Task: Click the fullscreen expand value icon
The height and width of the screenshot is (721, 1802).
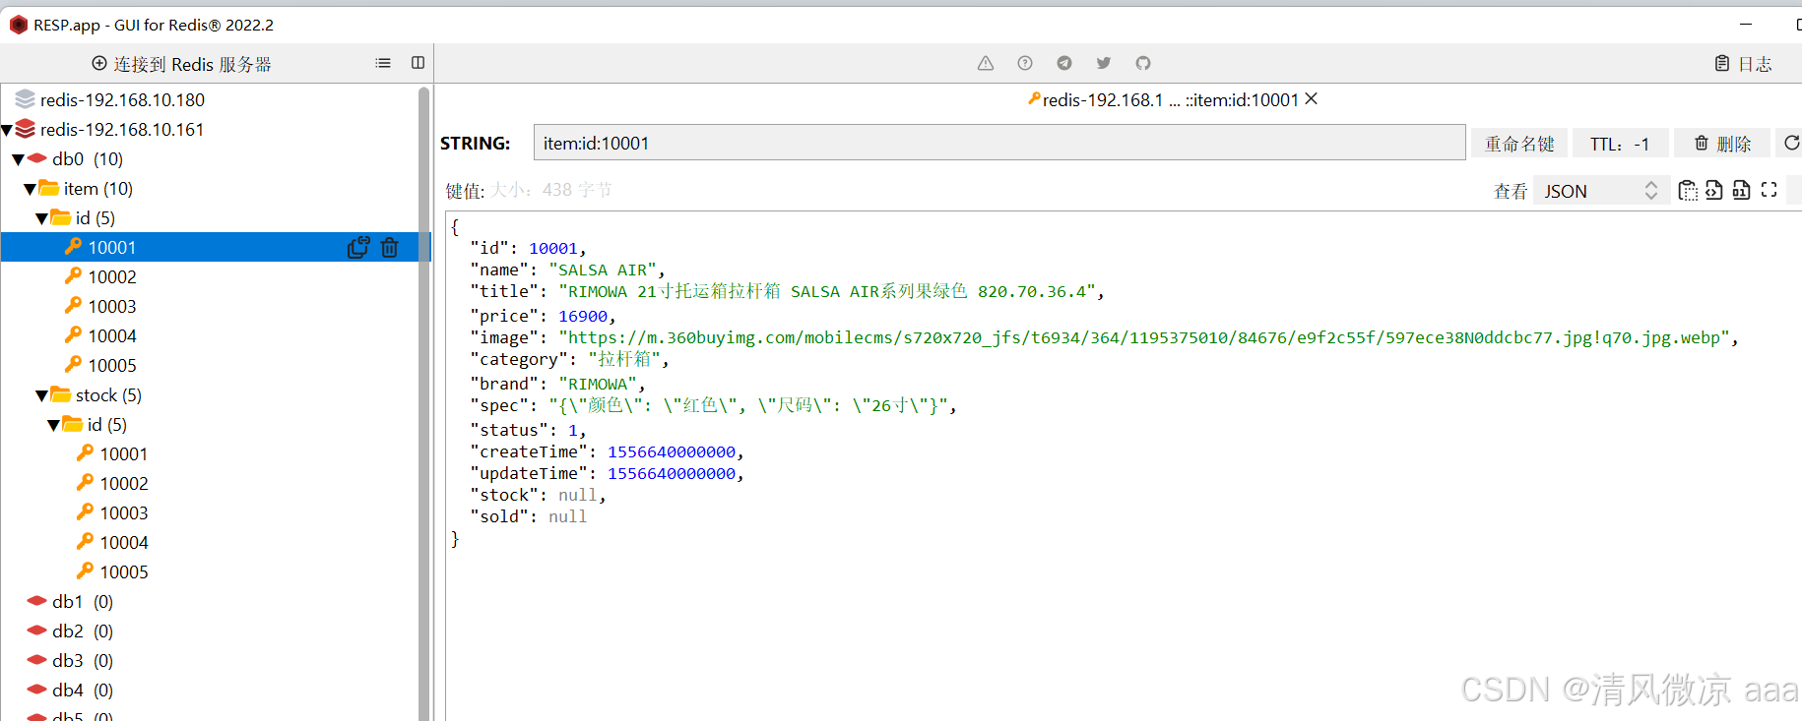Action: point(1769,190)
